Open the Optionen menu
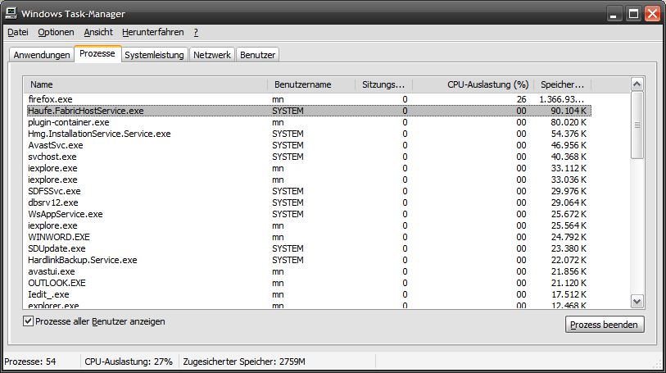Image resolution: width=666 pixels, height=373 pixels. [x=56, y=32]
